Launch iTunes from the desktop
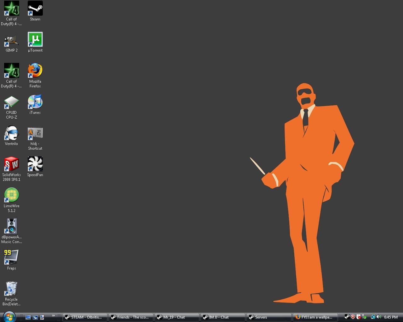The width and height of the screenshot is (403, 322). coord(35,104)
